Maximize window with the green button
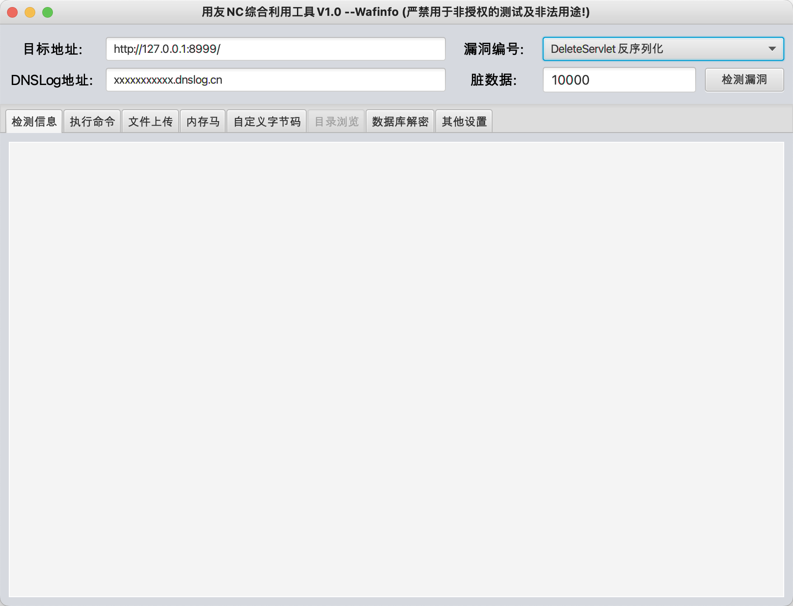Viewport: 793px width, 606px height. pyautogui.click(x=48, y=12)
